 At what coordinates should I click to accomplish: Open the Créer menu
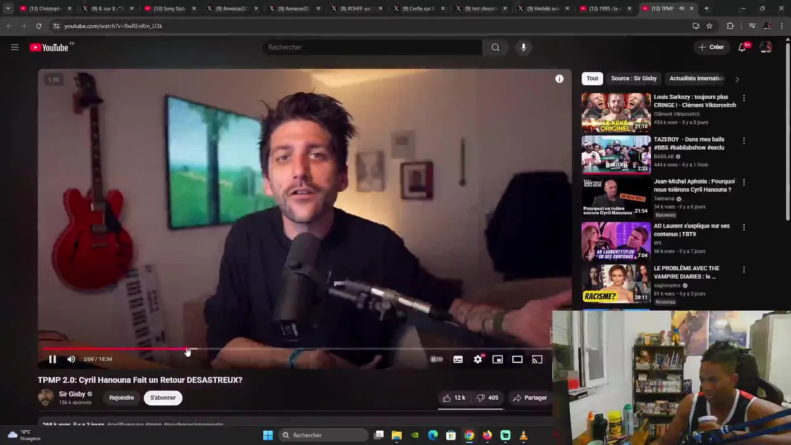711,47
